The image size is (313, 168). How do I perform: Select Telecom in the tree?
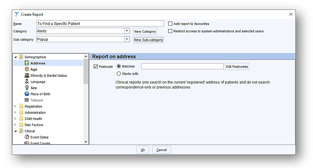point(37,100)
